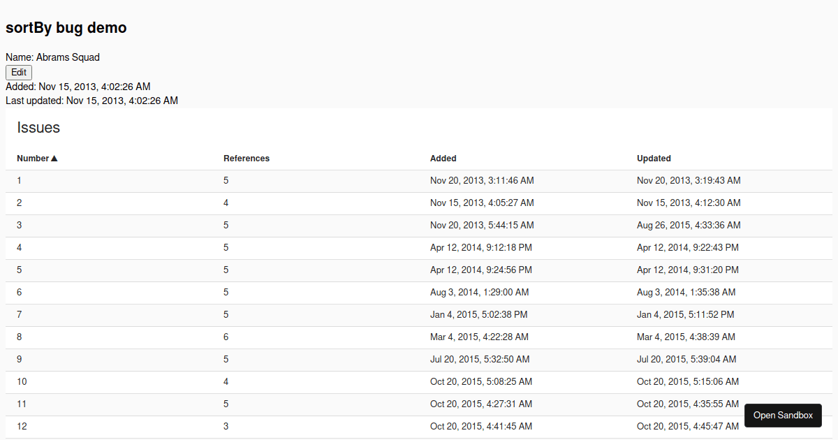Select Added date 'Oct 20, 2015, 4:27:31 AM'
Image resolution: width=838 pixels, height=440 pixels.
pos(481,404)
